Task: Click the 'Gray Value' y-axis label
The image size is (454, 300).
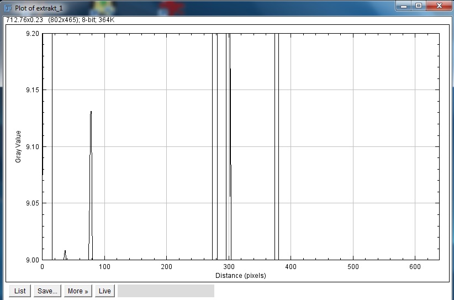Action: click(18, 146)
